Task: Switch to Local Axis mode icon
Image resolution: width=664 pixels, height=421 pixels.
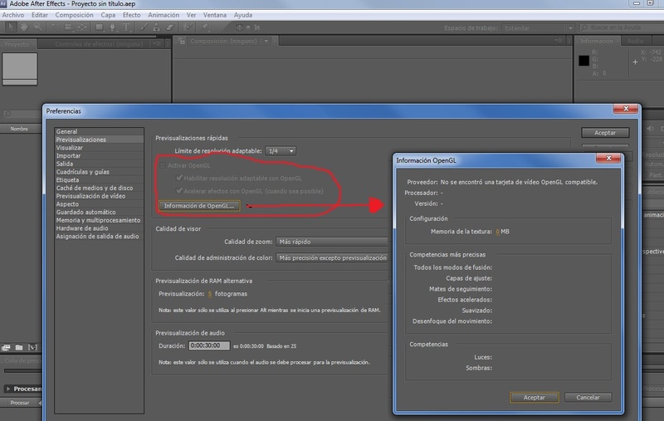Action: [x=239, y=28]
